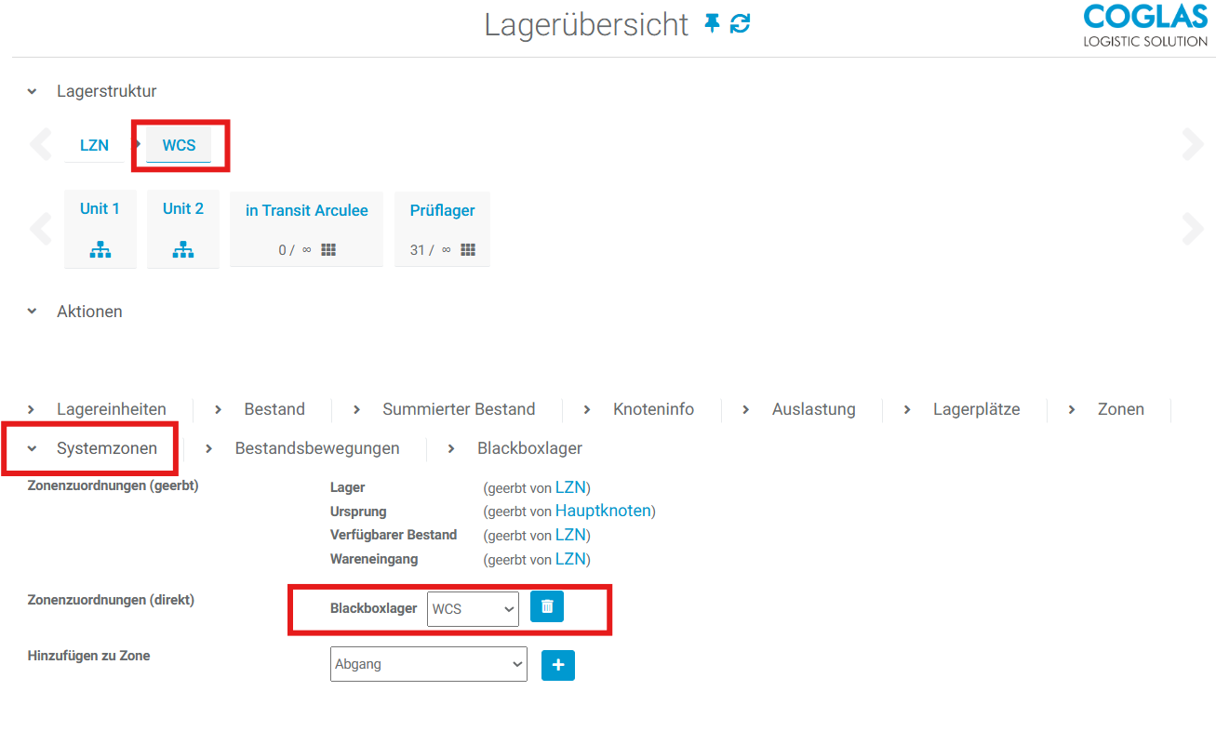
Task: Collapse the Lagerstruktur section
Action: point(33,92)
